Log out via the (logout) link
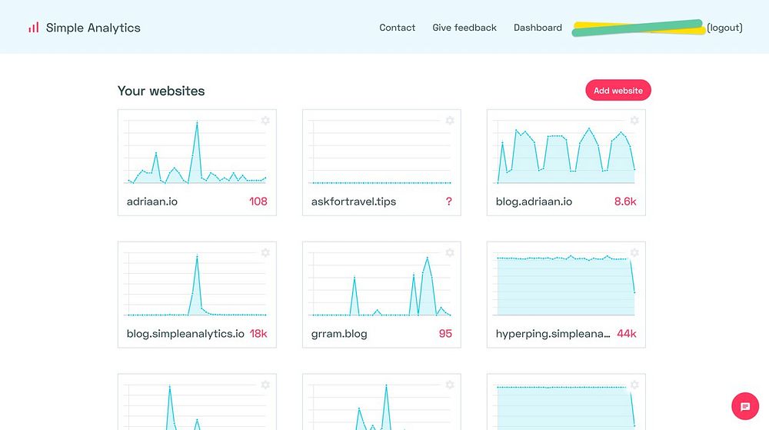 tap(724, 28)
